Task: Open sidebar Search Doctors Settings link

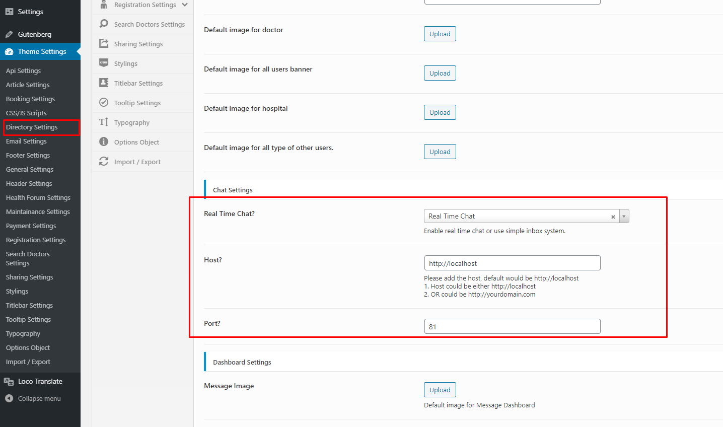Action: [x=28, y=258]
